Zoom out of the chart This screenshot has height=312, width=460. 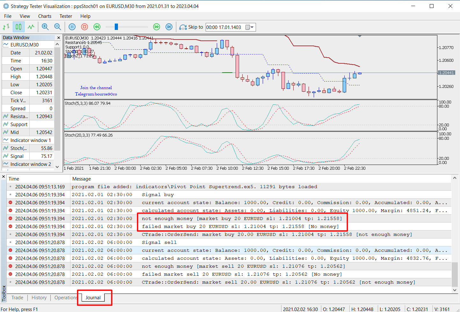point(58,27)
